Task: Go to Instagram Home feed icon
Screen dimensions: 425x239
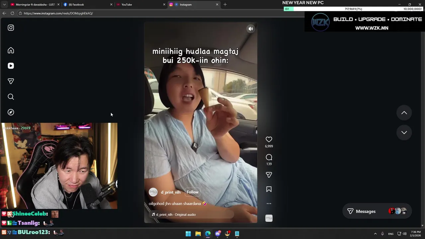Action: tap(11, 50)
